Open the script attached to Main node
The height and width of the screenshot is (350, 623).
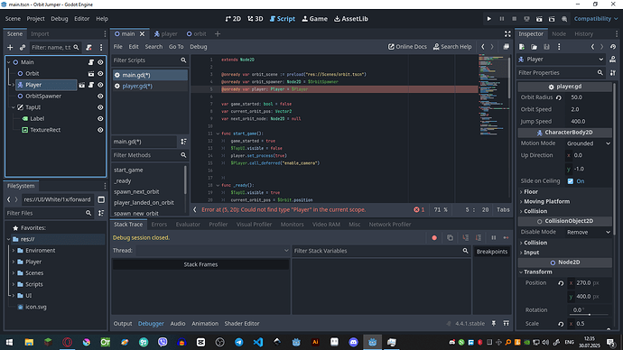click(91, 62)
